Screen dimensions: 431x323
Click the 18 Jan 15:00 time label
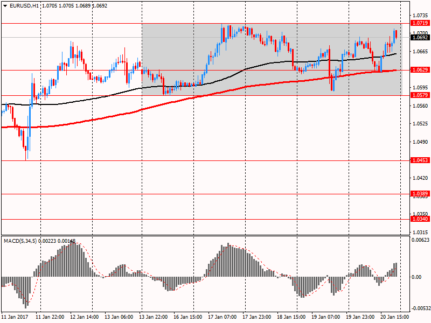coord(291,317)
